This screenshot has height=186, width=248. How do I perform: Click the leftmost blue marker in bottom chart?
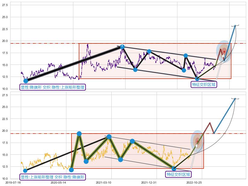click(x=25, y=171)
